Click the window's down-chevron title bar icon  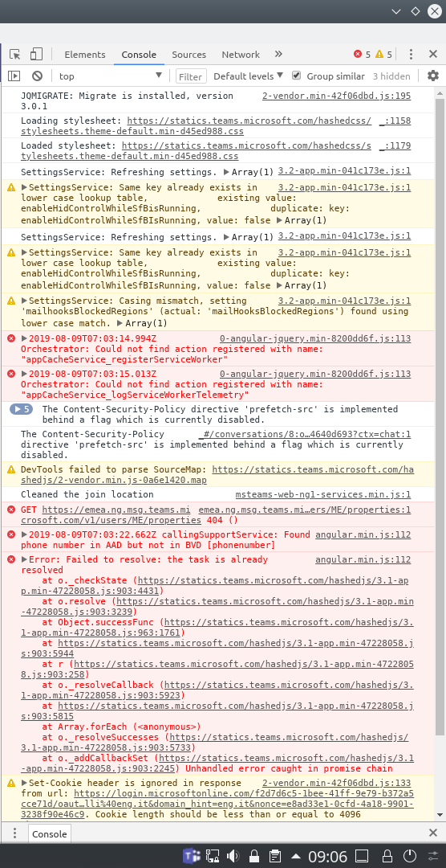[396, 11]
